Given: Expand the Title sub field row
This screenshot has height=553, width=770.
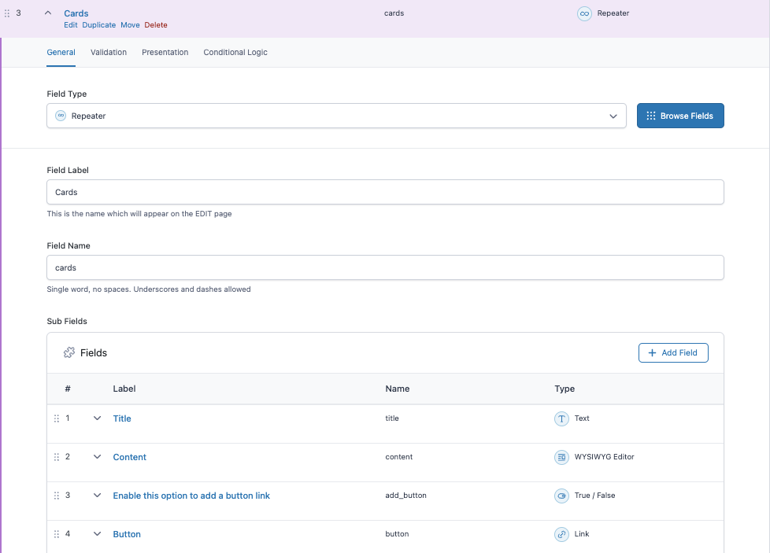Looking at the screenshot, I should pos(98,418).
